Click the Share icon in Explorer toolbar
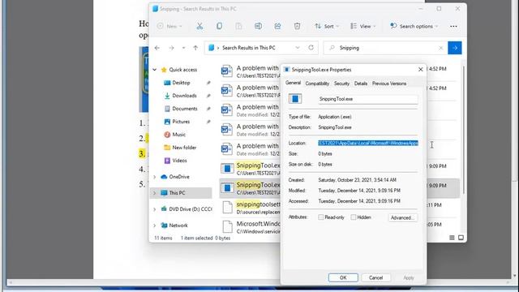 point(277,26)
